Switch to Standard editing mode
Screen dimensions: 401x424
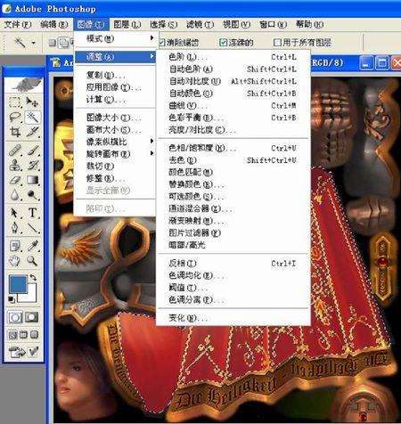[x=15, y=317]
